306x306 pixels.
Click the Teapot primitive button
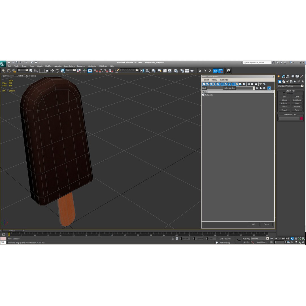tap(284, 110)
